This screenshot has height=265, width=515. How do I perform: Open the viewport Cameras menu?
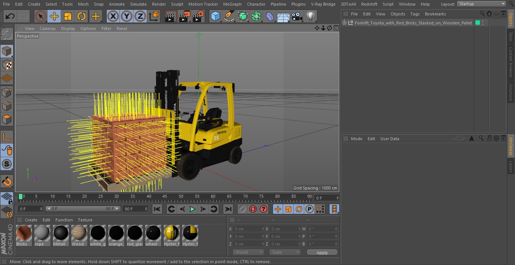click(x=48, y=29)
